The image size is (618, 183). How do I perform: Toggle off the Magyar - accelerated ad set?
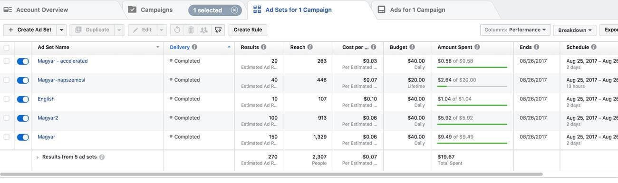coord(23,61)
